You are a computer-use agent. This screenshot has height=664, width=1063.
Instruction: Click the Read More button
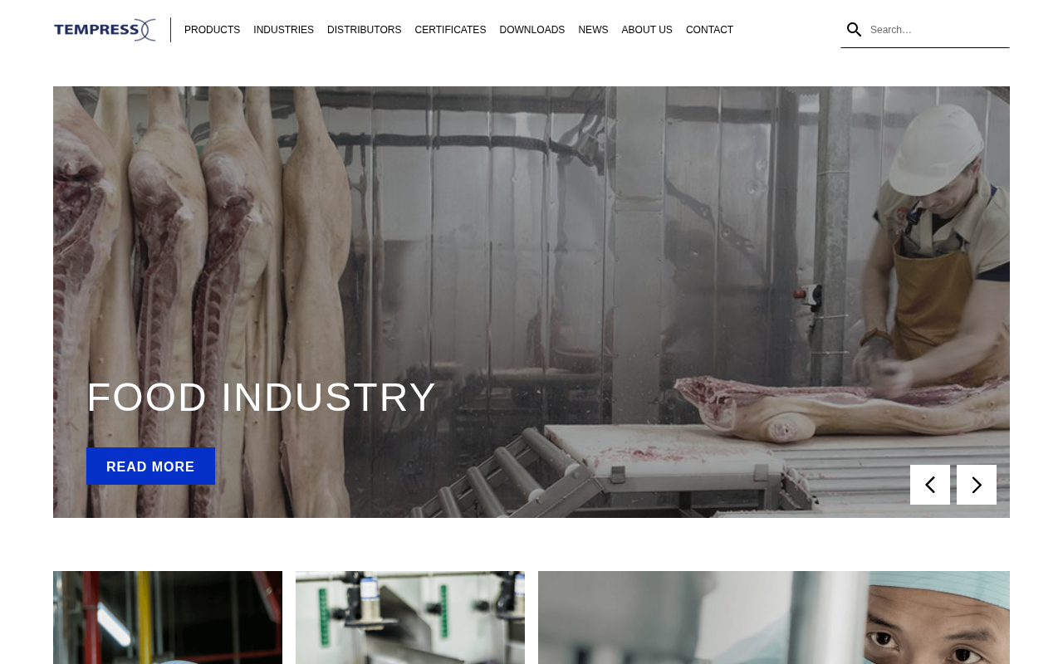[150, 466]
